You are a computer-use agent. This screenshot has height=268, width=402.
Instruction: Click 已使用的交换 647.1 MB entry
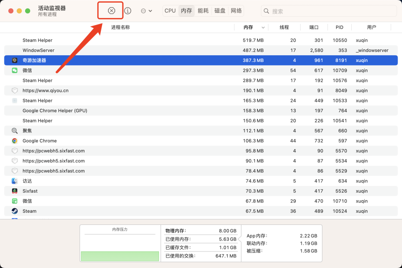click(x=201, y=256)
